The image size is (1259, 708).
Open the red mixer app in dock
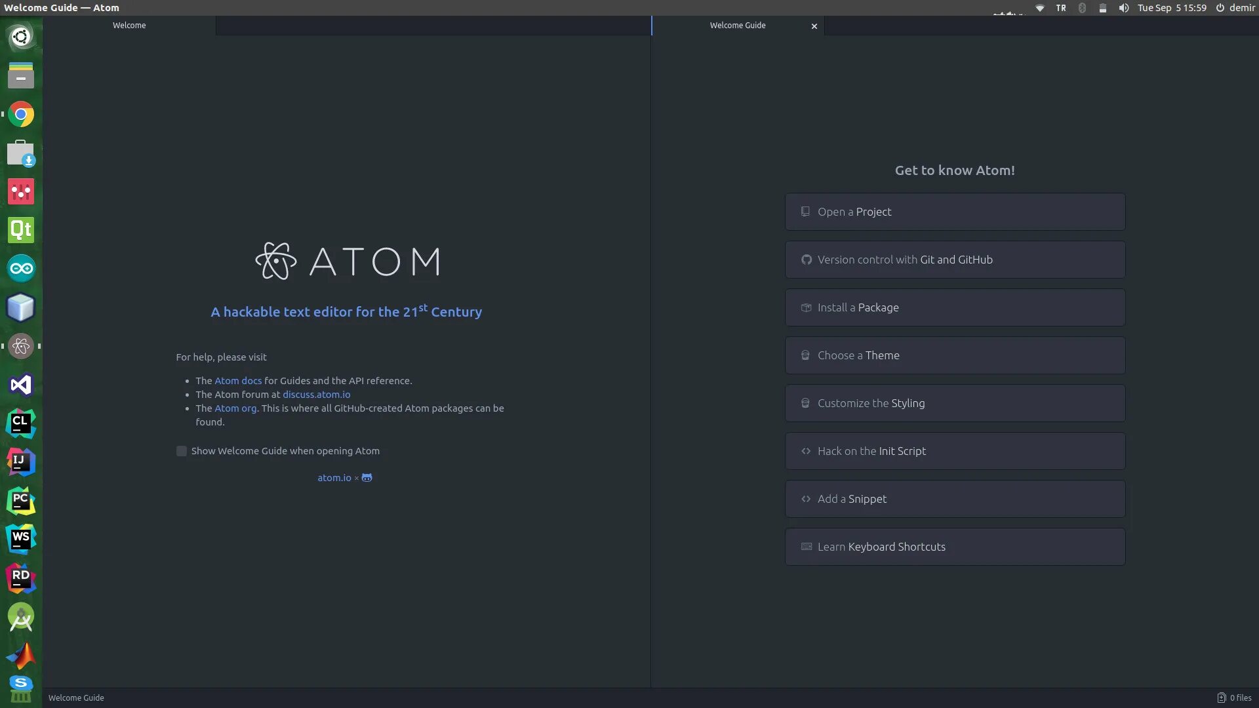(21, 191)
